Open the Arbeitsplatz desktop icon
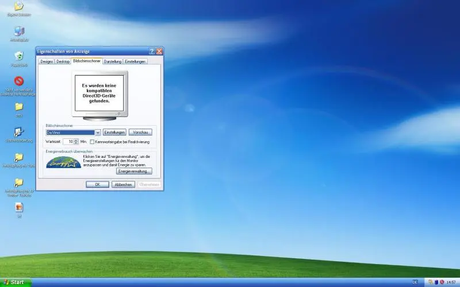Image resolution: width=460 pixels, height=287 pixels. coord(19,31)
